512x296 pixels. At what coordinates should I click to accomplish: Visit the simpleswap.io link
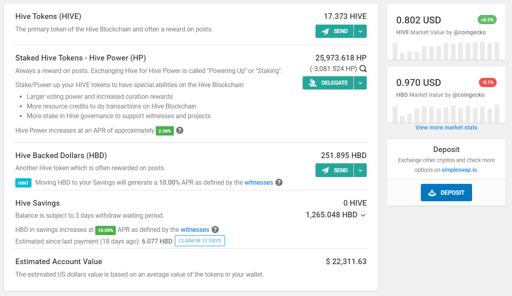coord(459,170)
